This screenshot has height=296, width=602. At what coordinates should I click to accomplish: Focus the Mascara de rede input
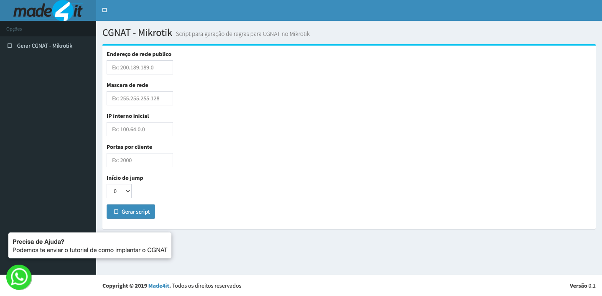[x=140, y=98]
